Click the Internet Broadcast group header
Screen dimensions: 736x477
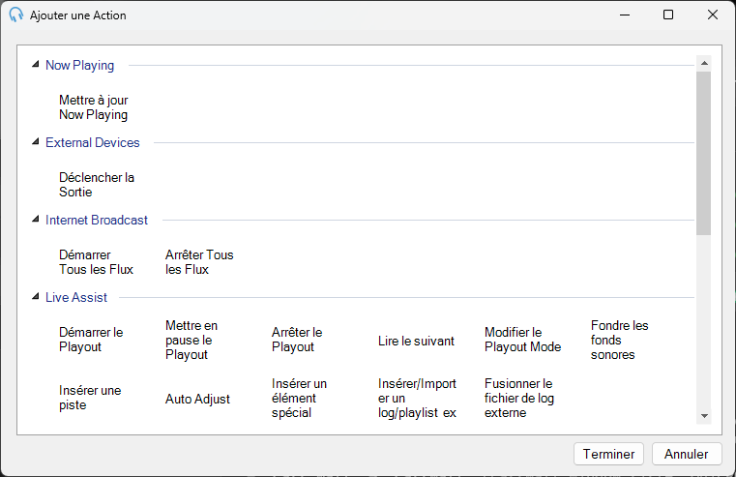[x=96, y=221]
